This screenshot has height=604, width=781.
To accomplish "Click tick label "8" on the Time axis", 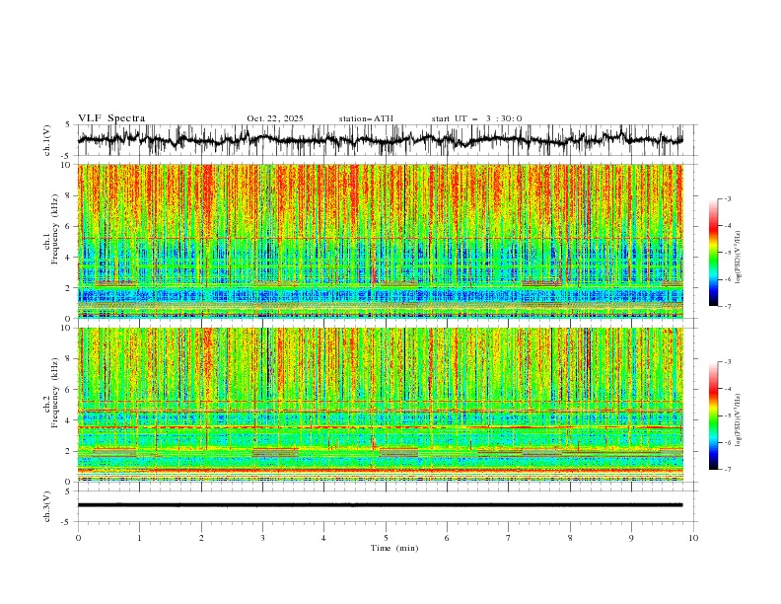I will pos(570,538).
